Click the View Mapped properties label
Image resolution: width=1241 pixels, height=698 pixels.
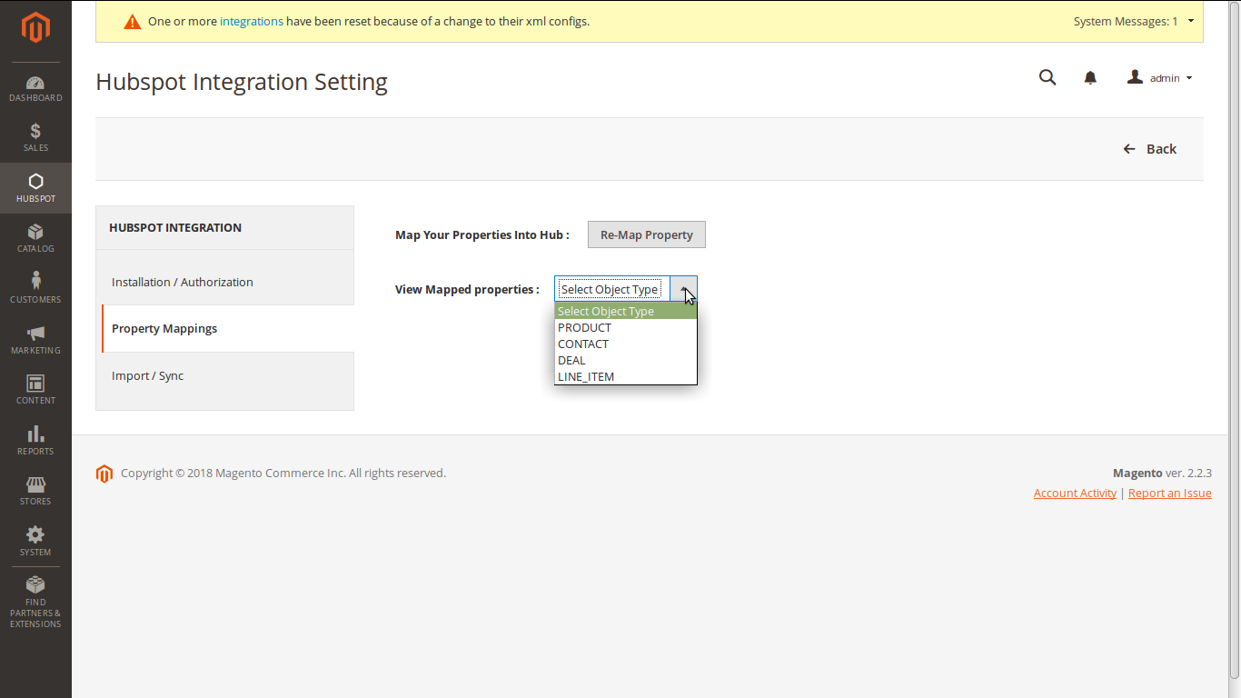[x=467, y=289]
